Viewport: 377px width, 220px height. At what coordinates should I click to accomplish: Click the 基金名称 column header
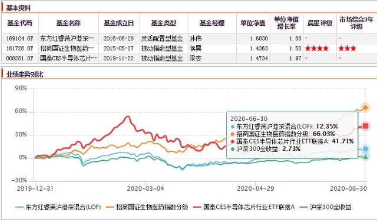(x=68, y=23)
